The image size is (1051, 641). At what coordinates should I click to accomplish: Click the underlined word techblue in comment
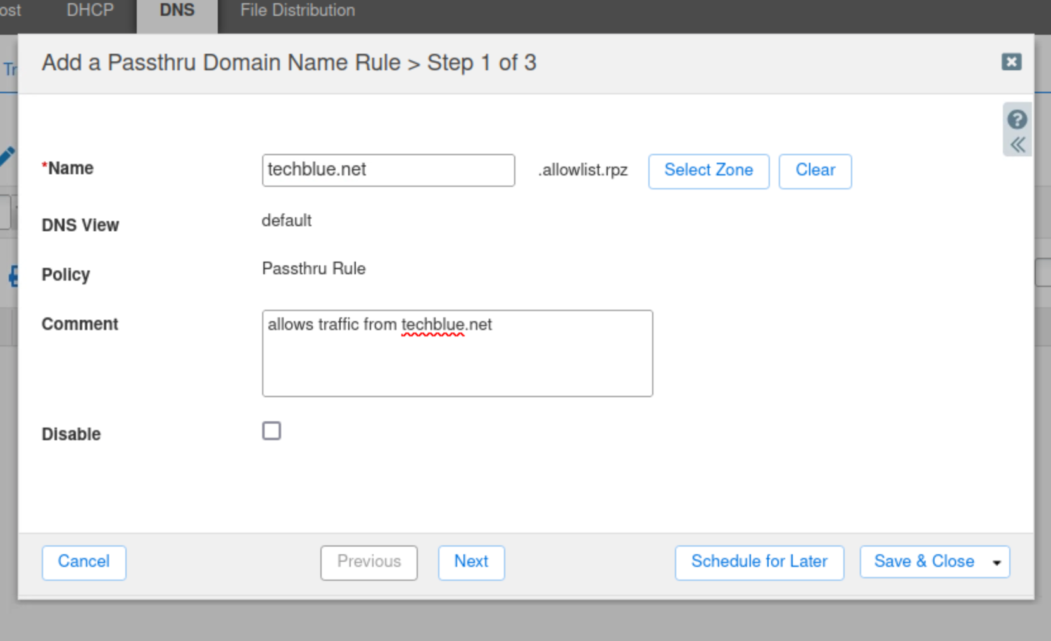[432, 325]
